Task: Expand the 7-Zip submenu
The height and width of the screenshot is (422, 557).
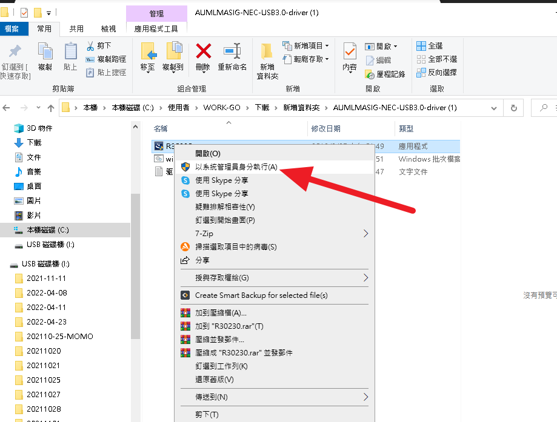Action: [x=274, y=234]
